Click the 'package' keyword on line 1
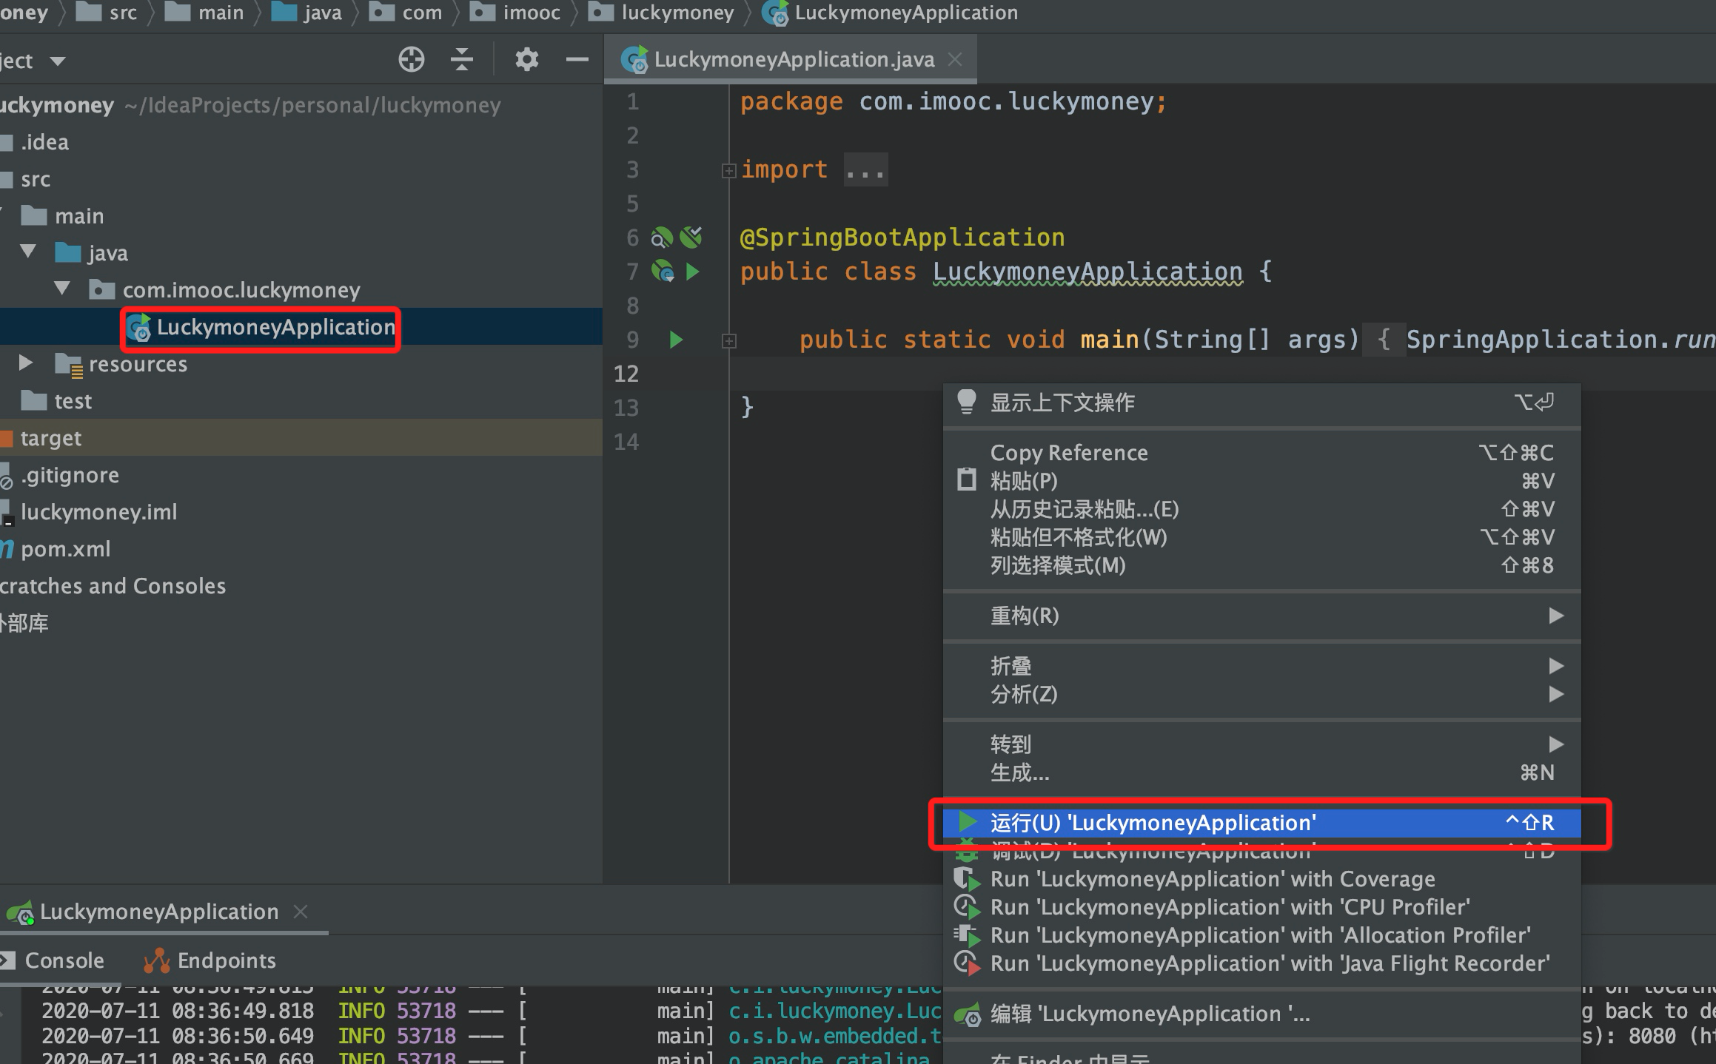 click(x=791, y=101)
